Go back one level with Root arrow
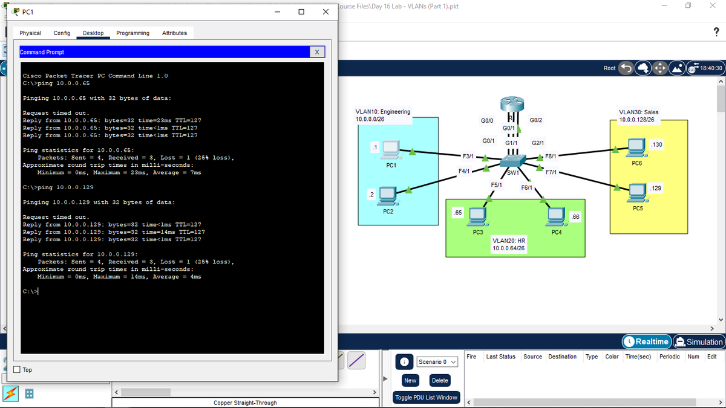 pos(626,68)
